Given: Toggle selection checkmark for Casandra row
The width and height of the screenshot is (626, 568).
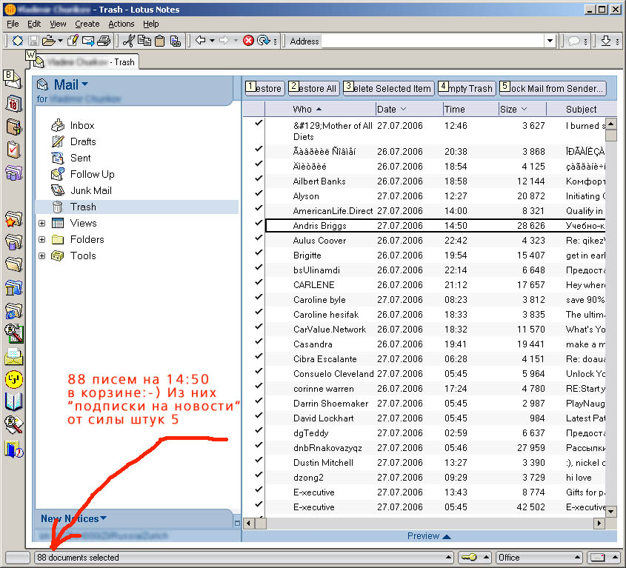Looking at the screenshot, I should [x=259, y=341].
